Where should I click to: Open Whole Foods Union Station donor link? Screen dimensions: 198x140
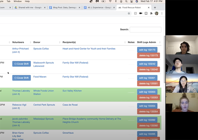click(x=43, y=92)
